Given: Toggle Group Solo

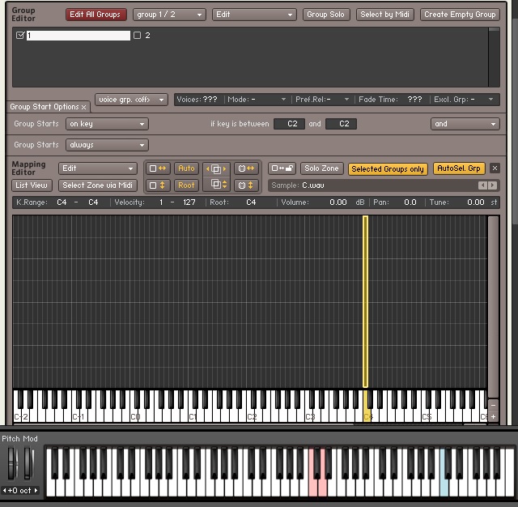Looking at the screenshot, I should 326,15.
